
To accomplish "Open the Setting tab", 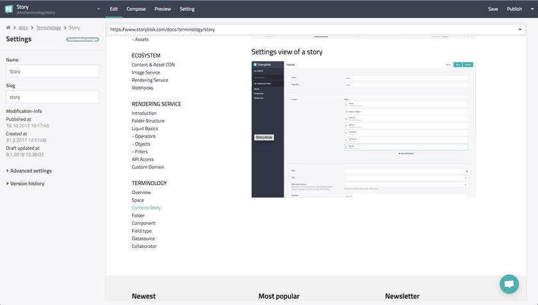I will [x=187, y=9].
